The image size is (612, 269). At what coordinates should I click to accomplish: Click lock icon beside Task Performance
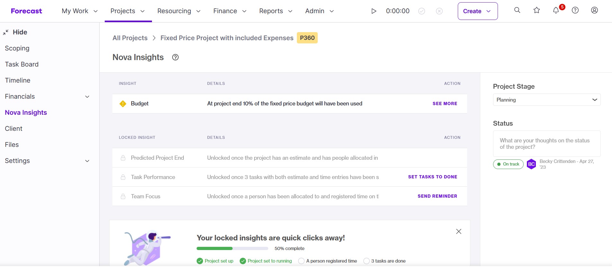(123, 177)
